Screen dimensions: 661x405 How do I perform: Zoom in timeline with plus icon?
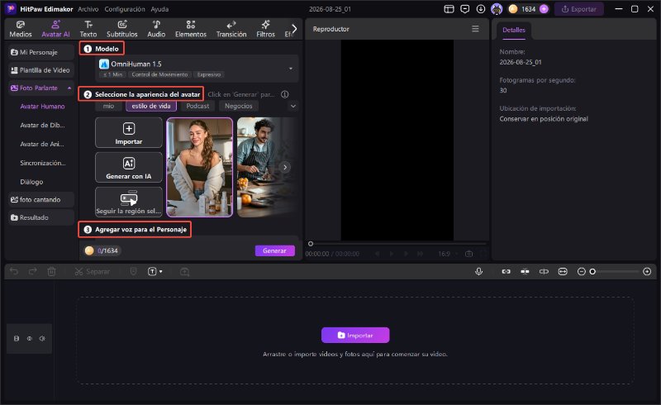pyautogui.click(x=647, y=271)
